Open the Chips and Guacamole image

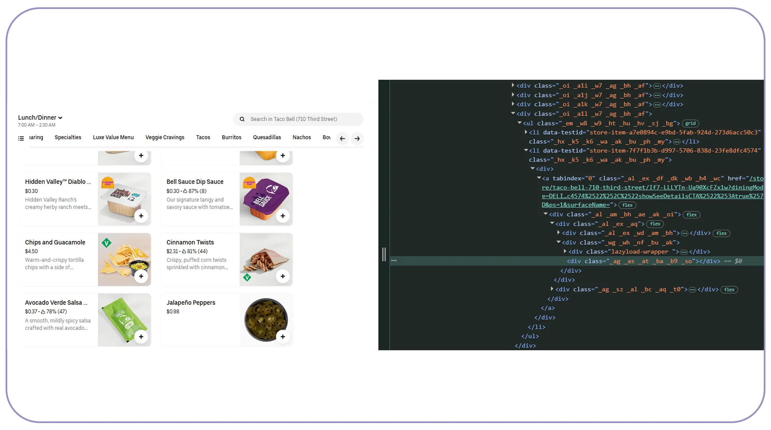124,259
